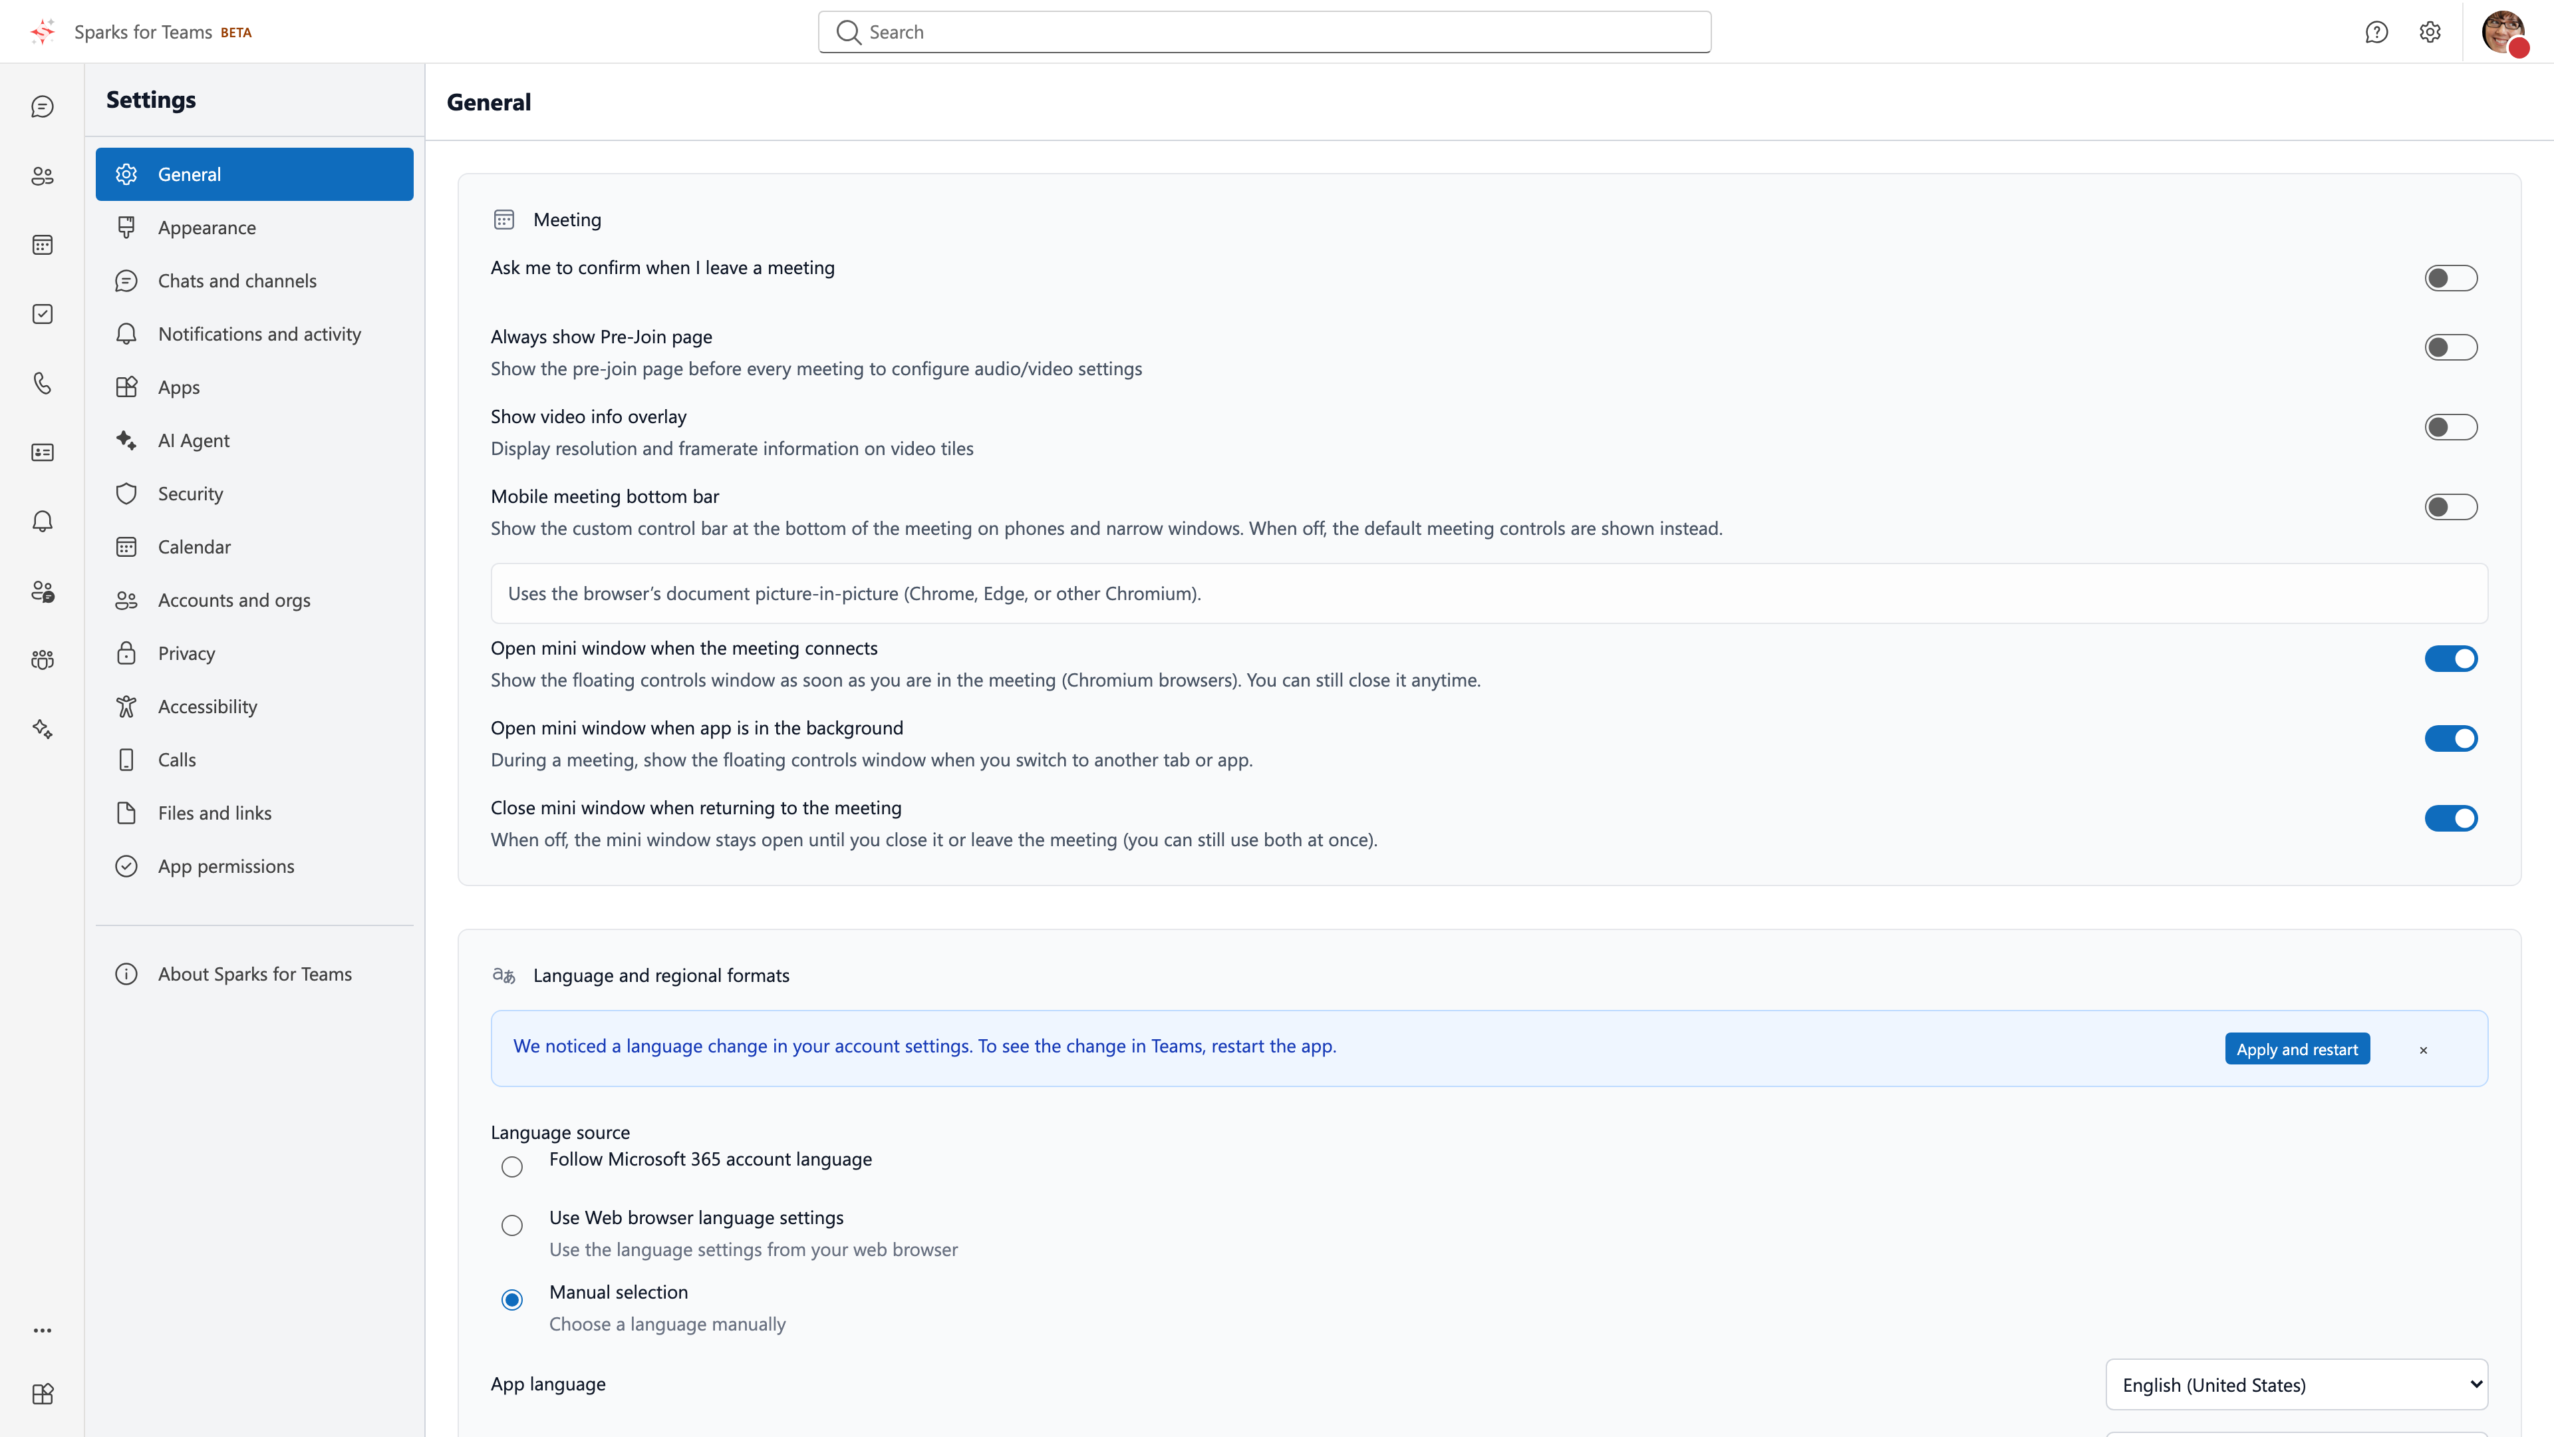
Task: Open the Tasks checkmark icon in rail
Action: pos(42,315)
